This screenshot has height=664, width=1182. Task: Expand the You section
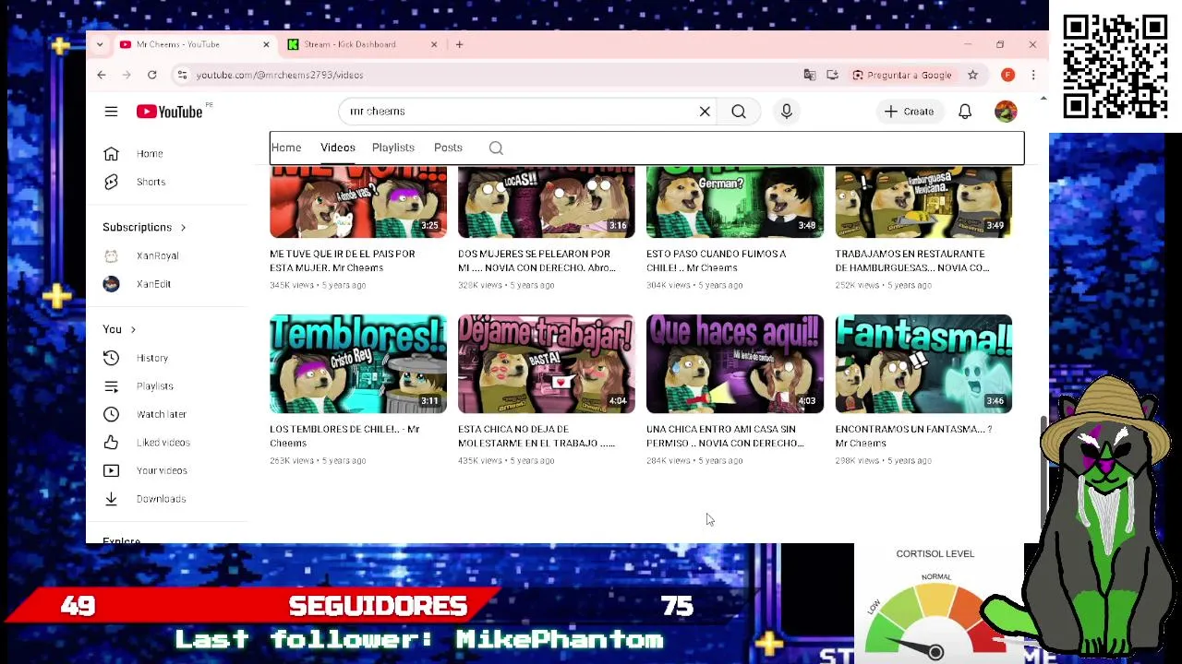click(x=119, y=329)
